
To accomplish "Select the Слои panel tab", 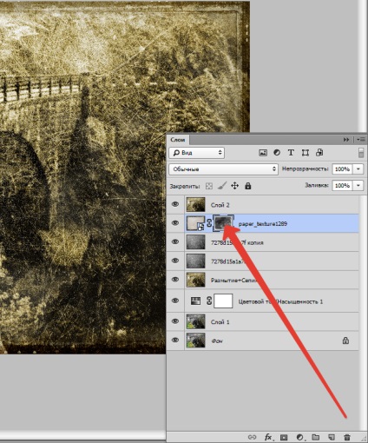I will click(x=178, y=140).
